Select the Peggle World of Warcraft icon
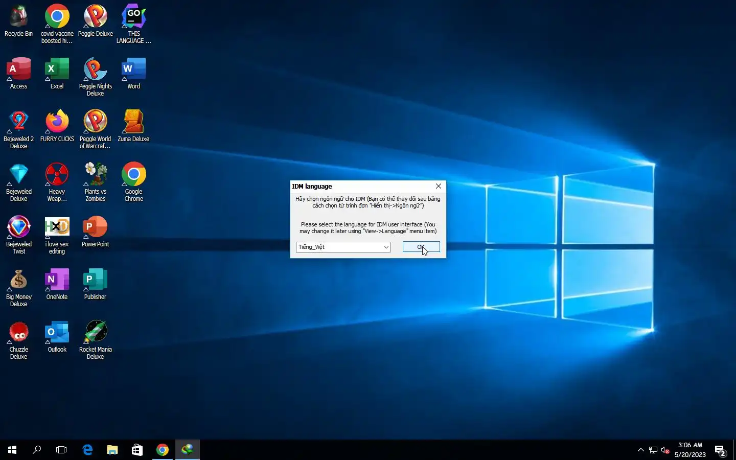Screen dimensions: 736x460 [96, 129]
